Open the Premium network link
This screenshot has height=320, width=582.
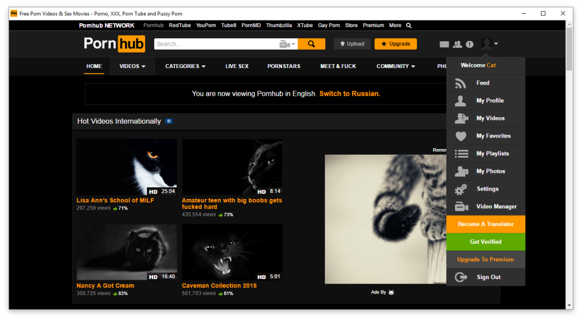(x=374, y=25)
